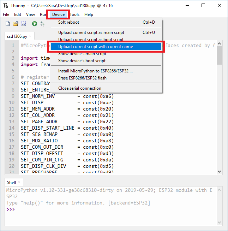The width and height of the screenshot is (228, 231).
Task: Click the Open file folder icon
Action: click(x=15, y=24)
